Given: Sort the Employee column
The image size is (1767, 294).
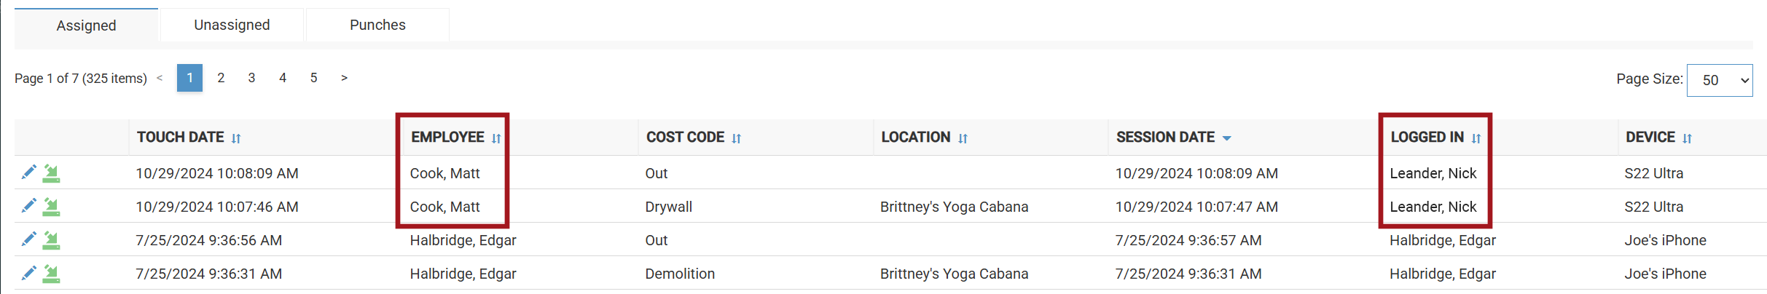Looking at the screenshot, I should (496, 138).
